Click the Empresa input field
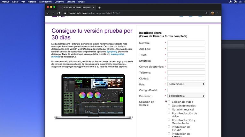 (x=186, y=61)
